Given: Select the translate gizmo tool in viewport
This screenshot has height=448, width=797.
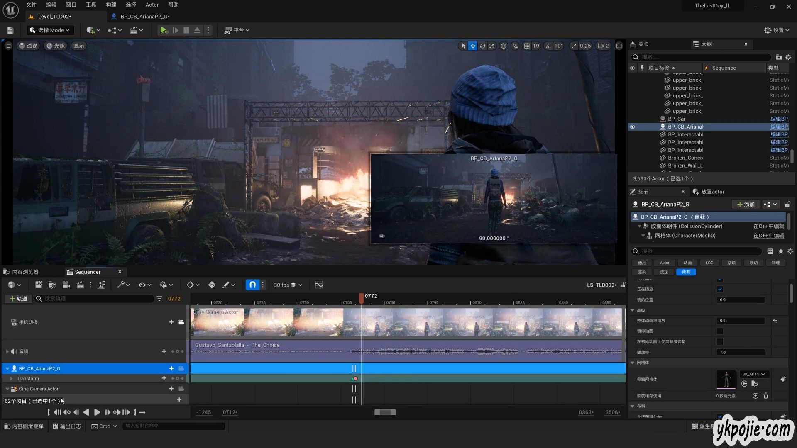Looking at the screenshot, I should (x=473, y=46).
